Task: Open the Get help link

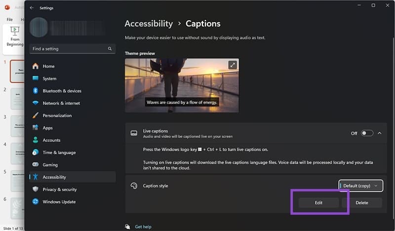Action: click(142, 227)
